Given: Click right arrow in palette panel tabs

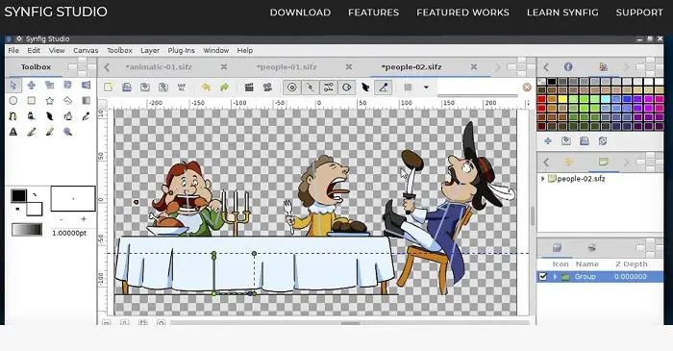Looking at the screenshot, I should 626,67.
